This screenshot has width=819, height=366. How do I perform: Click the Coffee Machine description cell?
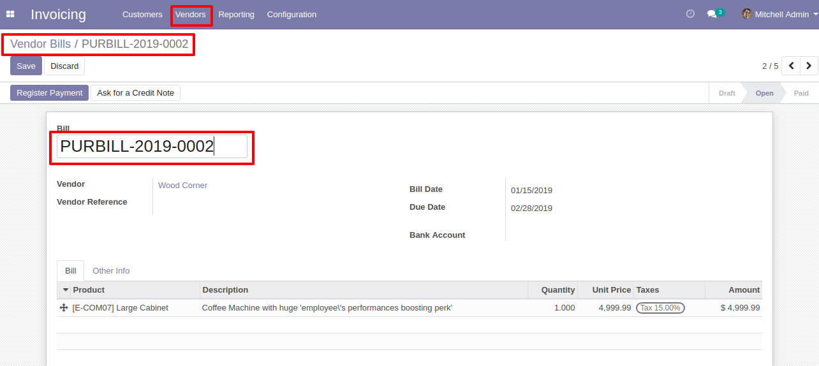pos(364,308)
